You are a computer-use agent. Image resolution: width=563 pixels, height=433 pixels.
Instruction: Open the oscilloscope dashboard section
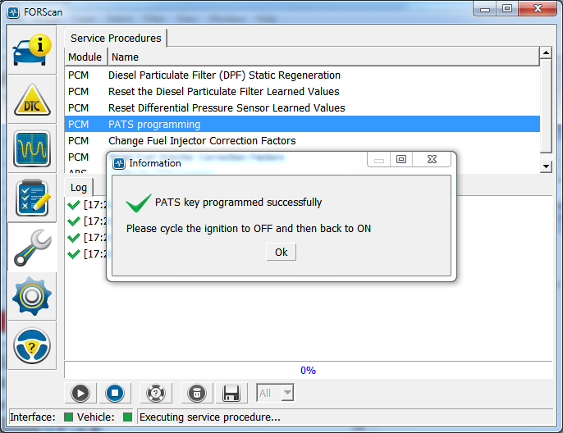pos(33,148)
